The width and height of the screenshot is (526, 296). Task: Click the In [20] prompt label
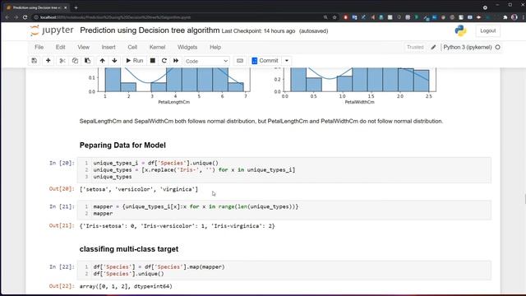click(62, 163)
